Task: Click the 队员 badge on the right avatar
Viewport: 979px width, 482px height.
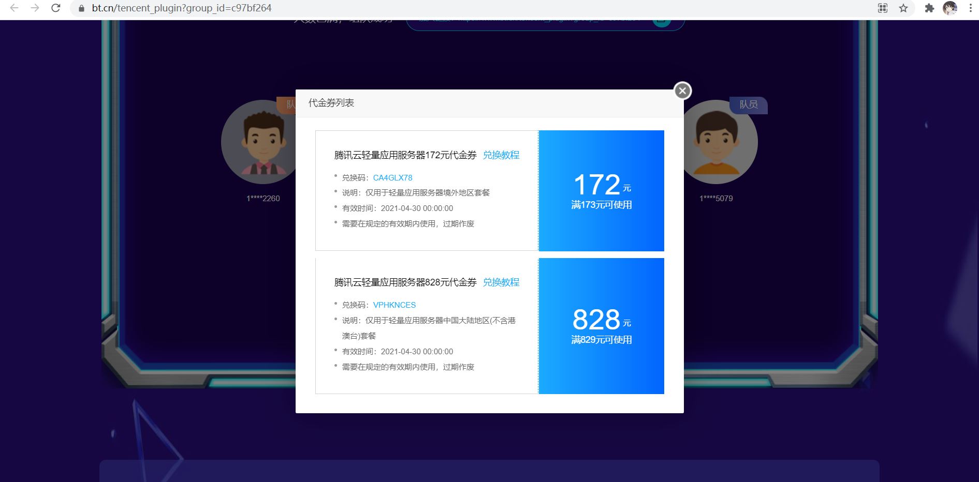Action: click(748, 105)
